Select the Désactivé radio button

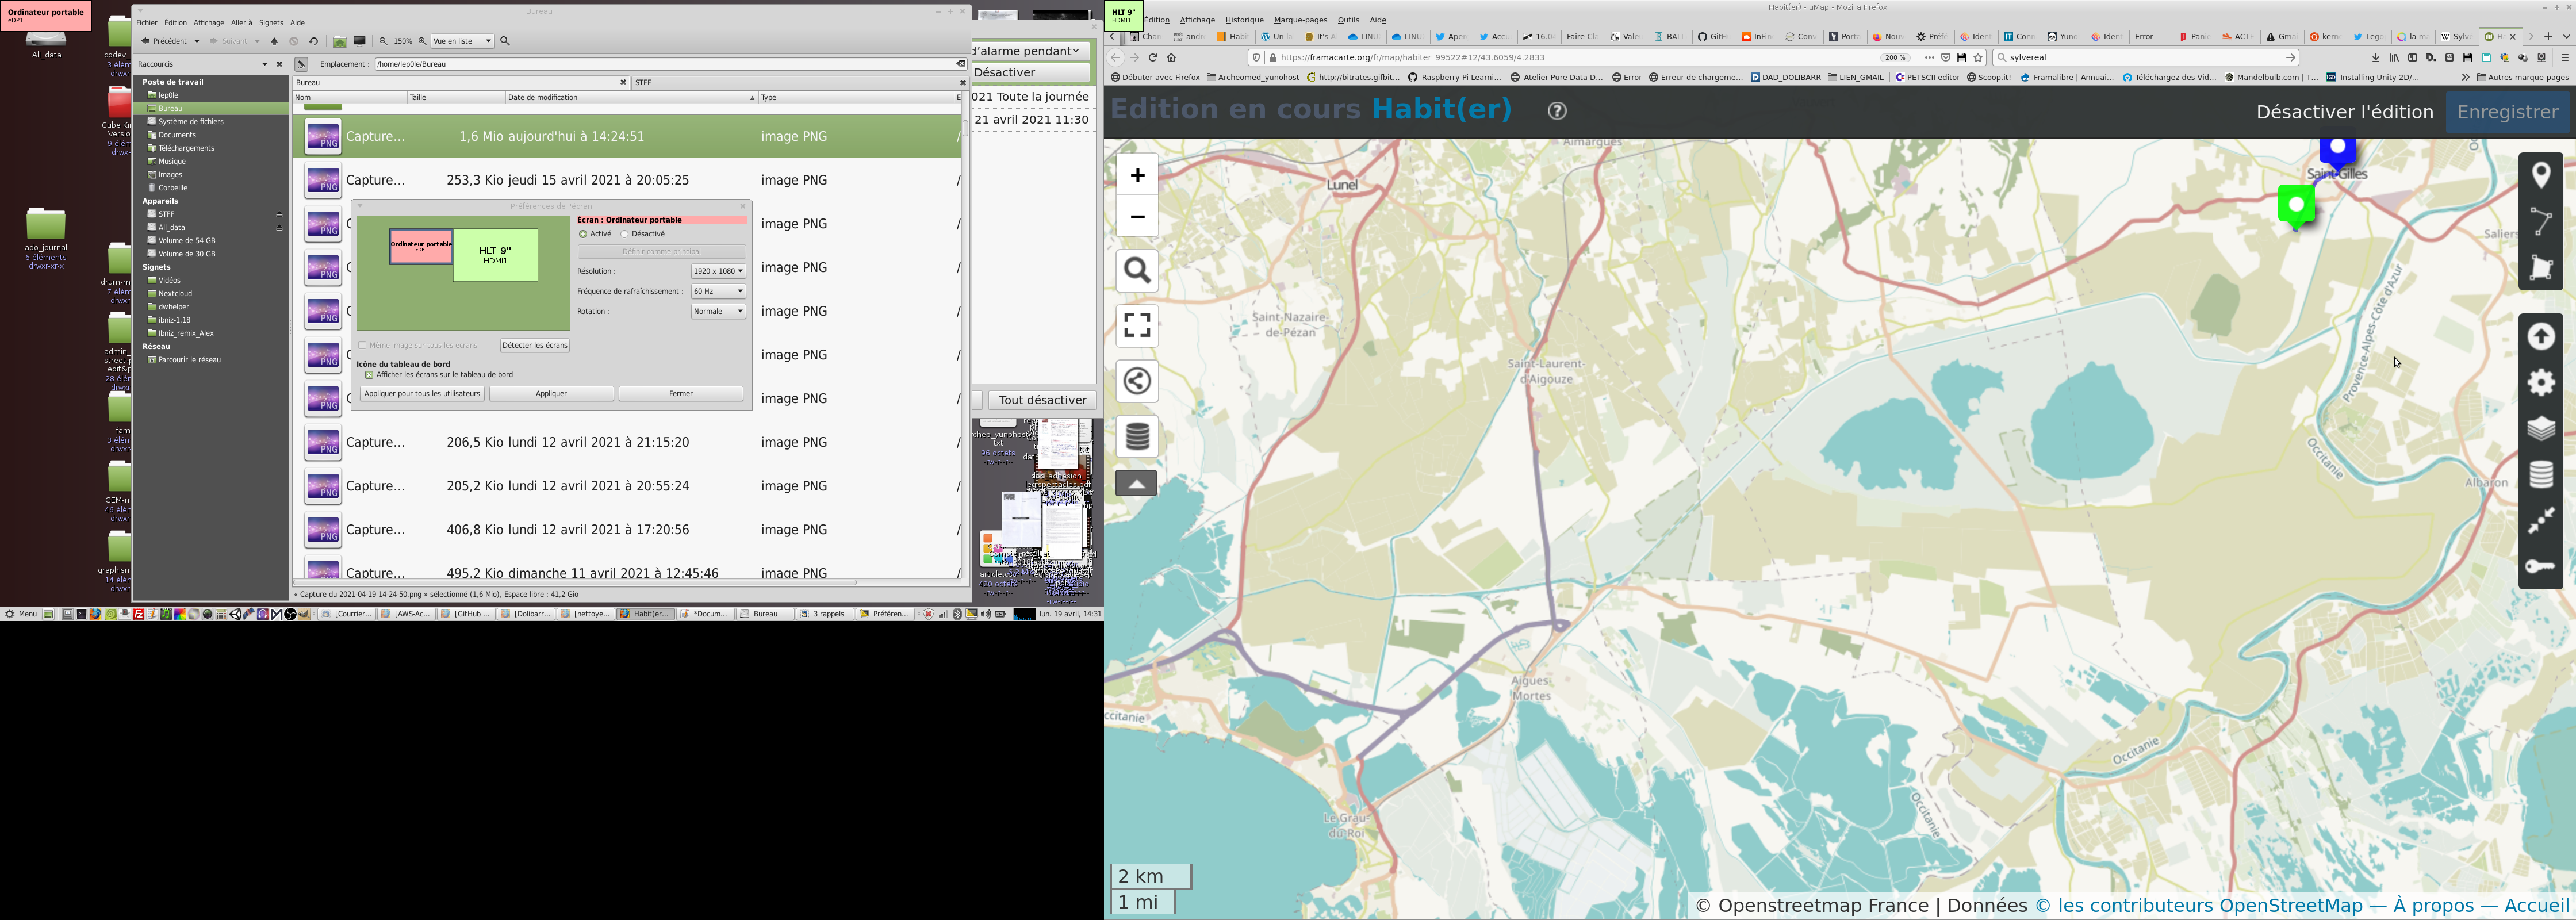[x=625, y=234]
